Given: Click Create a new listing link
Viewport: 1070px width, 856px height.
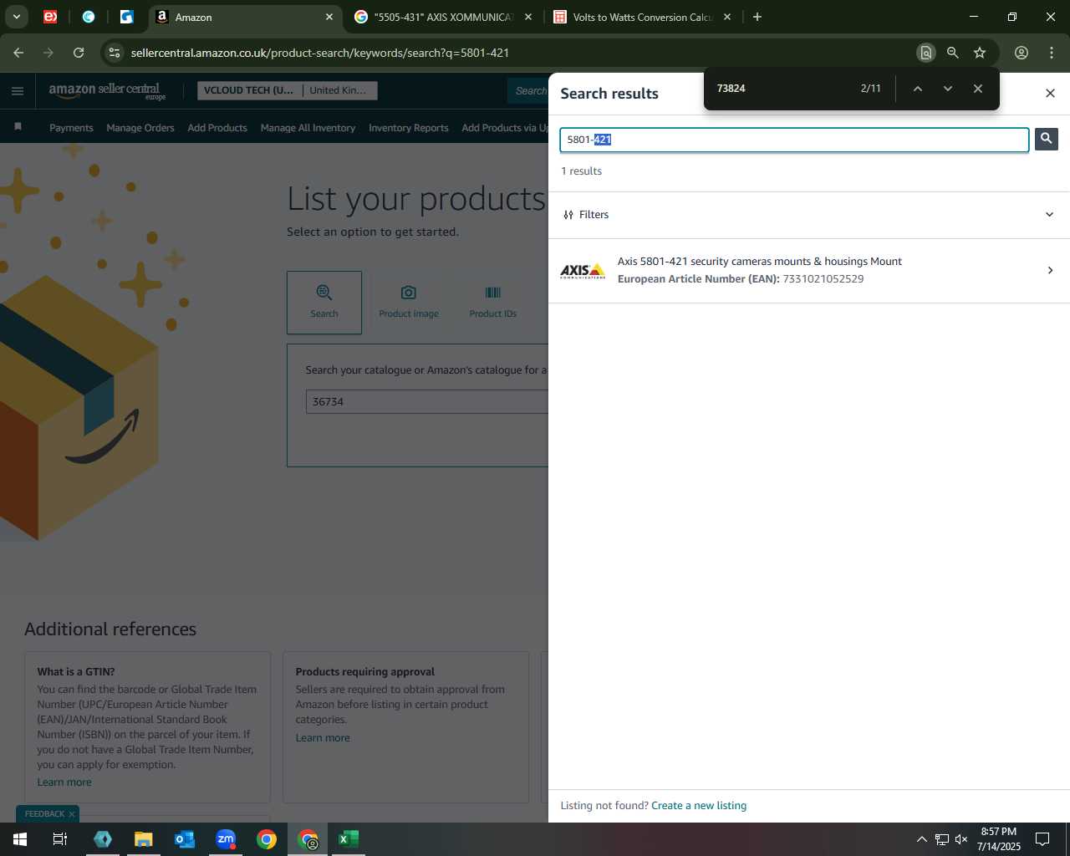Looking at the screenshot, I should coord(699,806).
